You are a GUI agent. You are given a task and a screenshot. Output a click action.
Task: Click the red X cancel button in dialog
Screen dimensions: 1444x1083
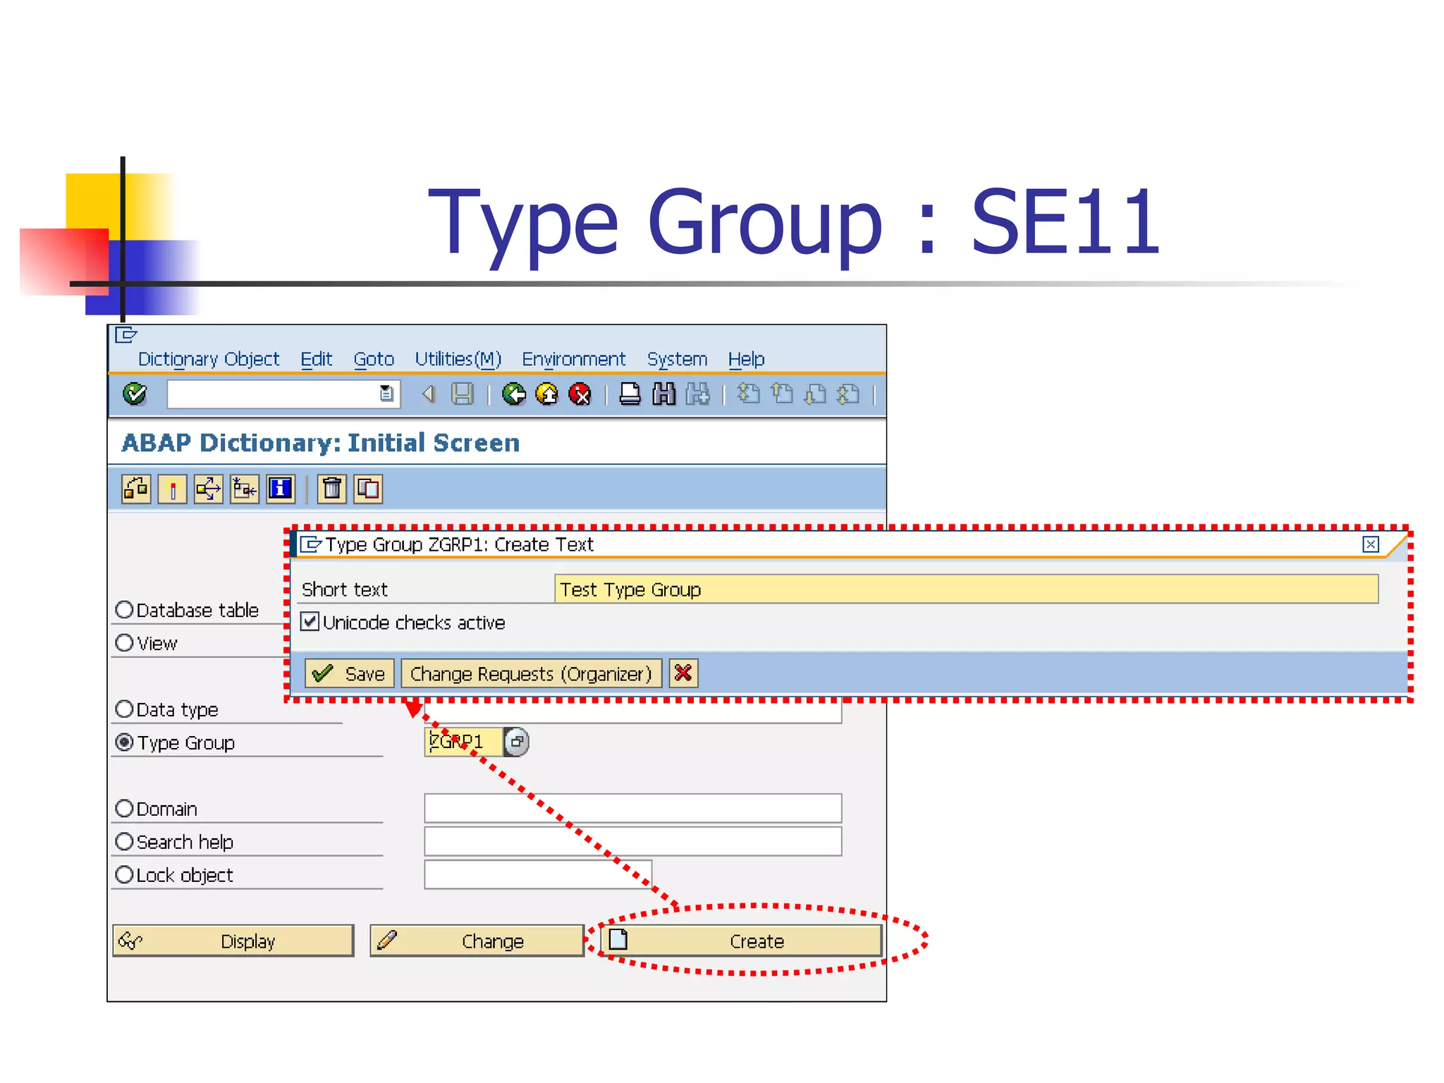(683, 674)
